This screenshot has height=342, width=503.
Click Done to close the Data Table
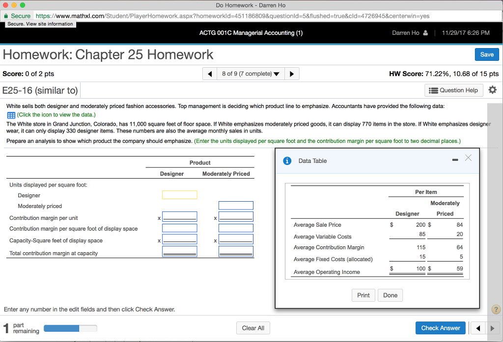pos(390,295)
